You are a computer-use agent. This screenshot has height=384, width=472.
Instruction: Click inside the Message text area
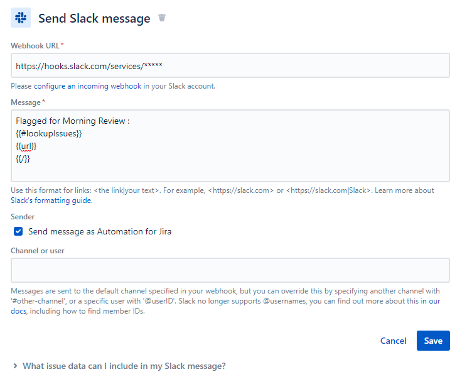click(230, 146)
